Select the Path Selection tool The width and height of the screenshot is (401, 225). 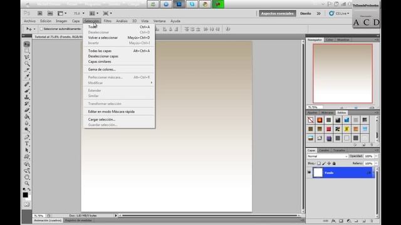(x=27, y=150)
